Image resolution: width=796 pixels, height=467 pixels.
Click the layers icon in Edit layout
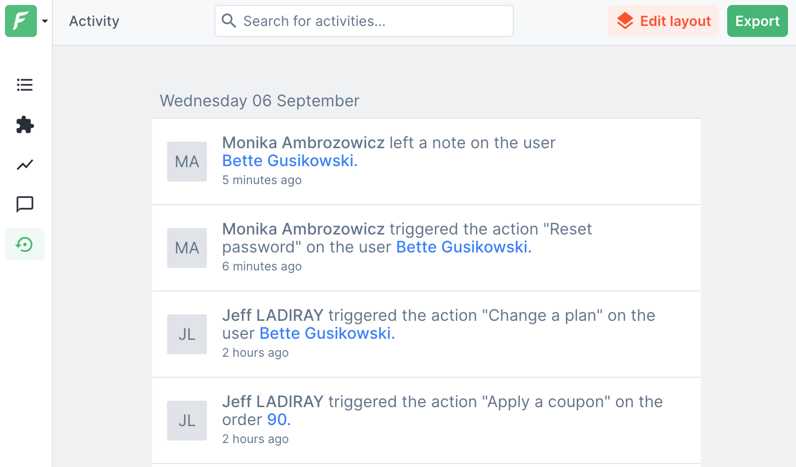click(625, 21)
